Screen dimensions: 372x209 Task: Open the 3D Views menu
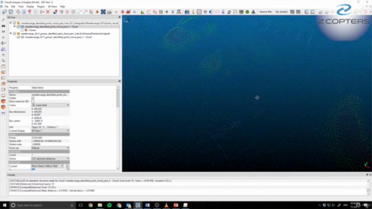pyautogui.click(x=52, y=6)
